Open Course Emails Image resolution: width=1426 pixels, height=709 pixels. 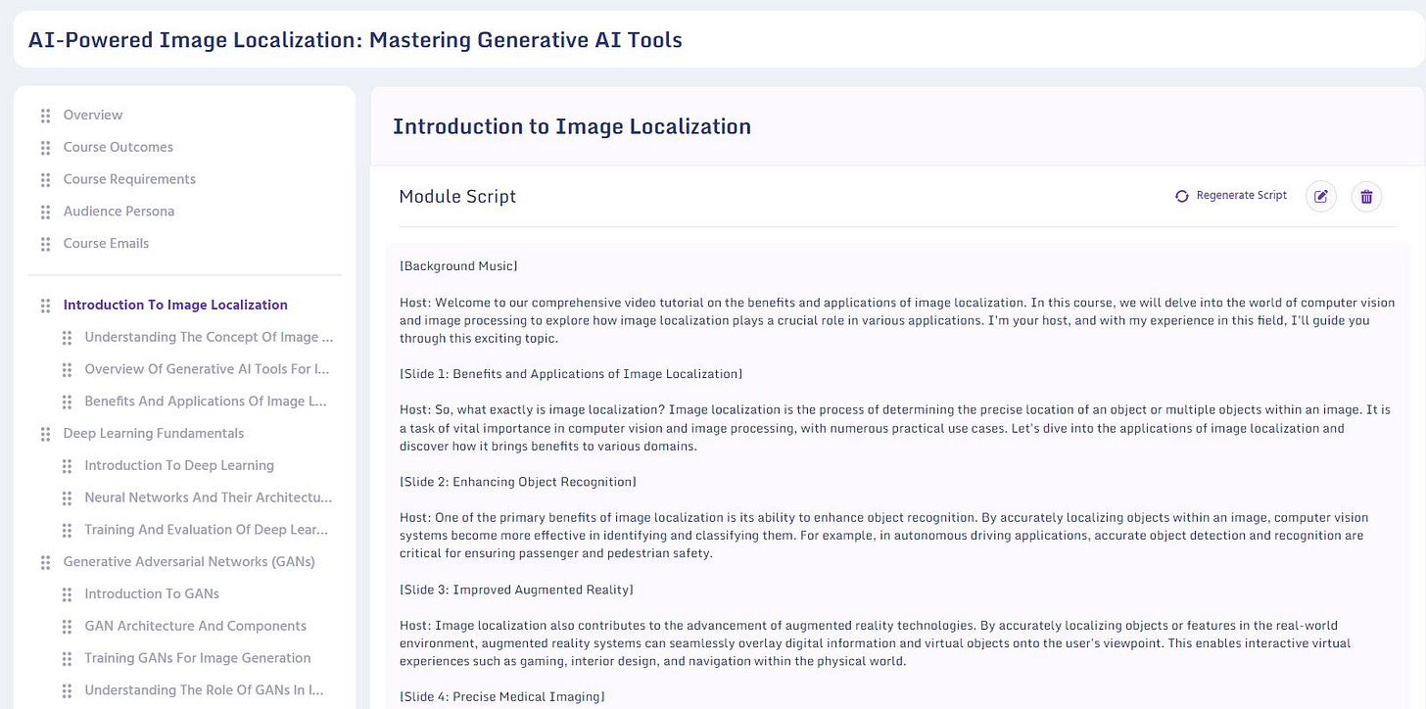coord(106,243)
